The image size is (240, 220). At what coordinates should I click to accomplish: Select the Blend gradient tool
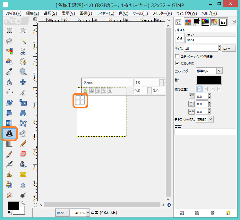(x=9, y=144)
